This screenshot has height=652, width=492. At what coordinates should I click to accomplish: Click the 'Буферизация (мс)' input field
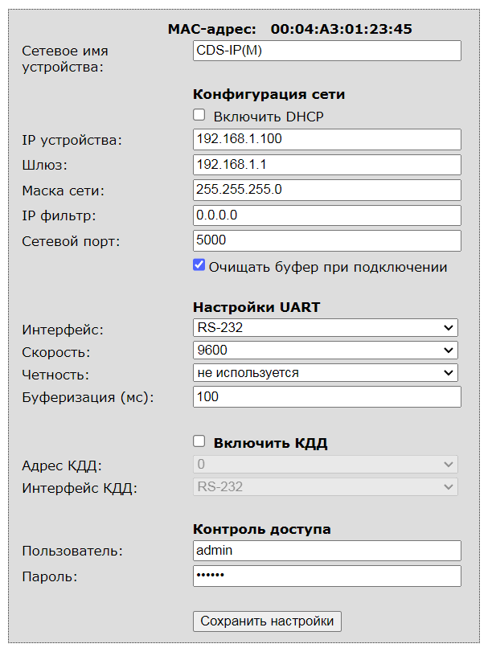326,397
